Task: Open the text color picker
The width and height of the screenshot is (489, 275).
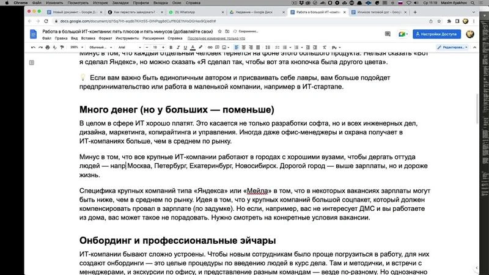Action: point(193,48)
